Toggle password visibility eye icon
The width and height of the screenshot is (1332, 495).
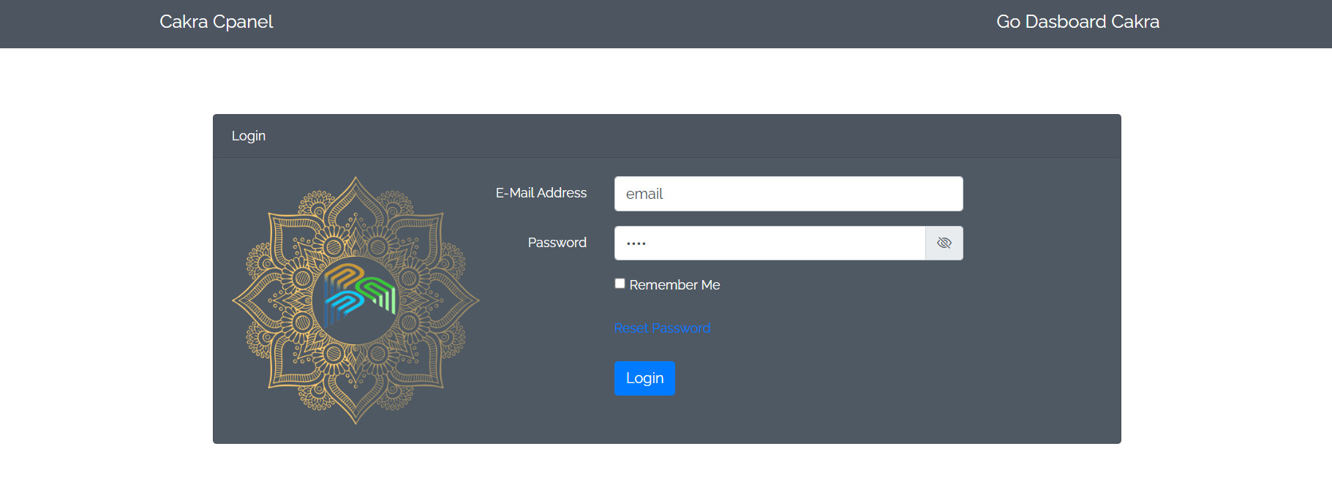[944, 243]
